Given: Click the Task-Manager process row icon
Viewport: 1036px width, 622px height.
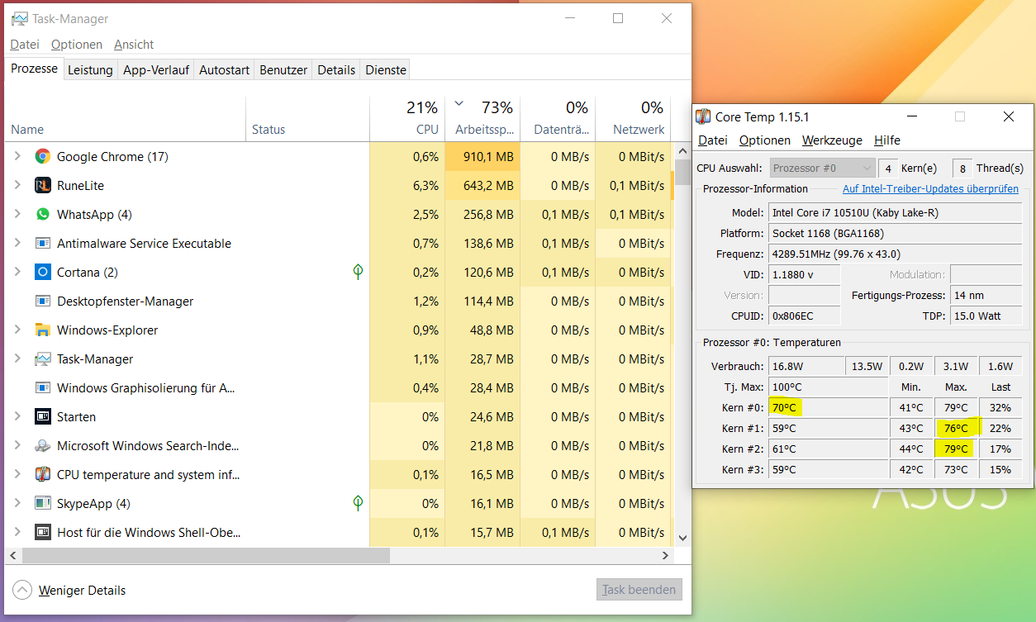Looking at the screenshot, I should (43, 358).
